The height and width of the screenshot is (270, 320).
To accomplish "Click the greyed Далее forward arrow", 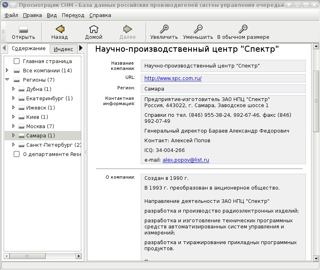I will pyautogui.click(x=127, y=29).
